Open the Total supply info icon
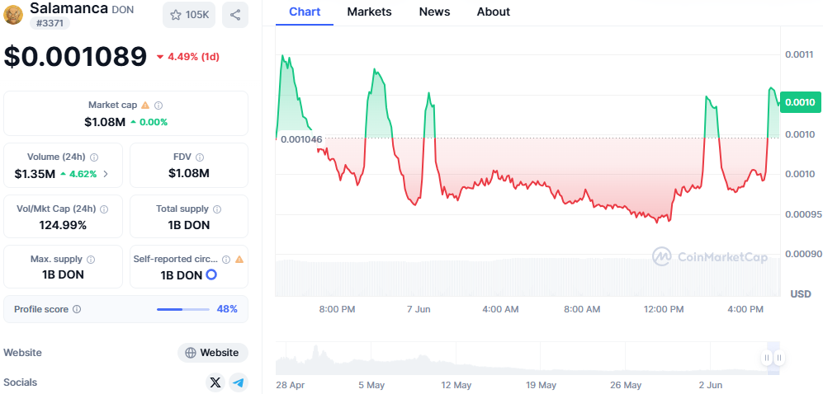Image resolution: width=823 pixels, height=394 pixels. pos(217,209)
